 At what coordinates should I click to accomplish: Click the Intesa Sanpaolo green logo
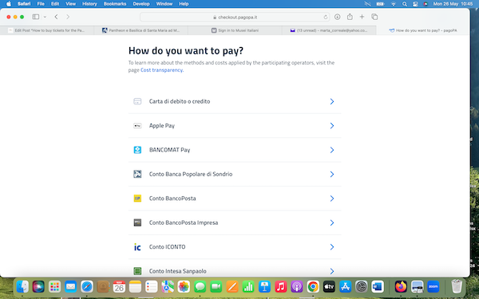pyautogui.click(x=137, y=271)
